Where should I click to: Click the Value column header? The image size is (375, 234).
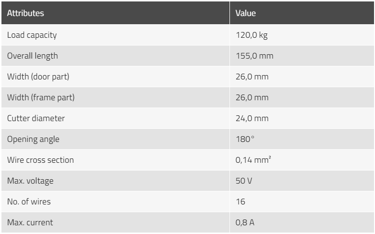[x=245, y=13]
